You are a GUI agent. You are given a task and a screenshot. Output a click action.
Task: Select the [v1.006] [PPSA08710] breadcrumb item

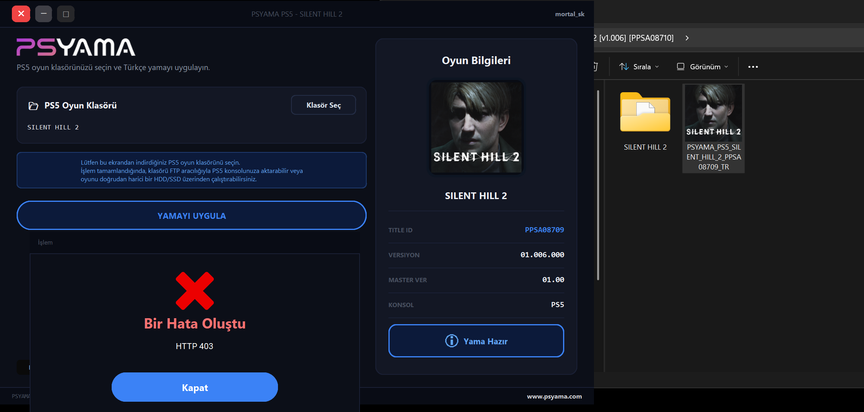(634, 38)
